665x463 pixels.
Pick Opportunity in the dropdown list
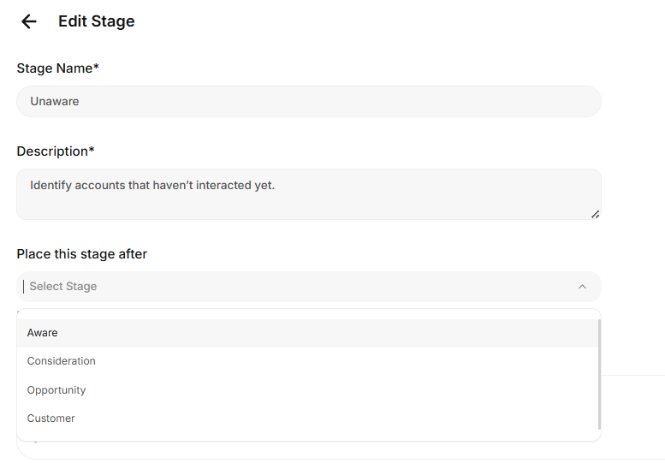click(56, 390)
